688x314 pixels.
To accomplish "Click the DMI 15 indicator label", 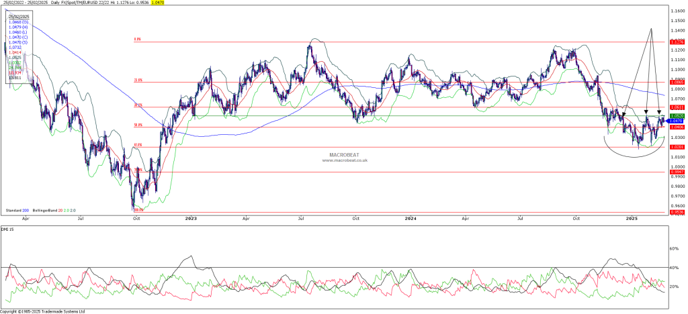I will pyautogui.click(x=7, y=230).
